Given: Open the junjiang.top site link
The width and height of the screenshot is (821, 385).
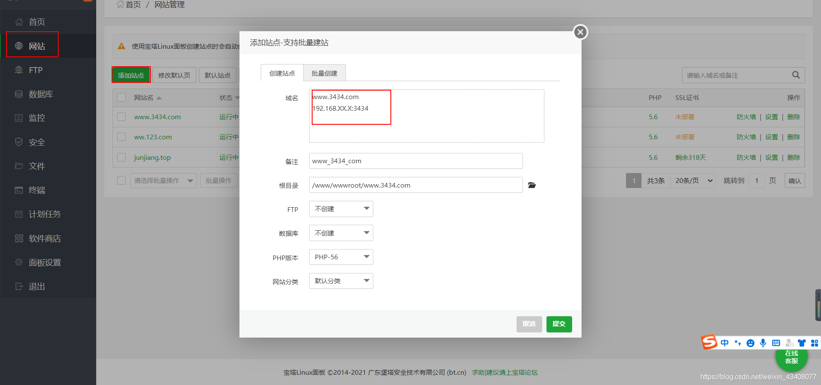Looking at the screenshot, I should click(x=152, y=157).
